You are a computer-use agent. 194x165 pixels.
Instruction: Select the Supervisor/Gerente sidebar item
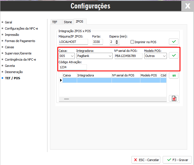pos(18,53)
